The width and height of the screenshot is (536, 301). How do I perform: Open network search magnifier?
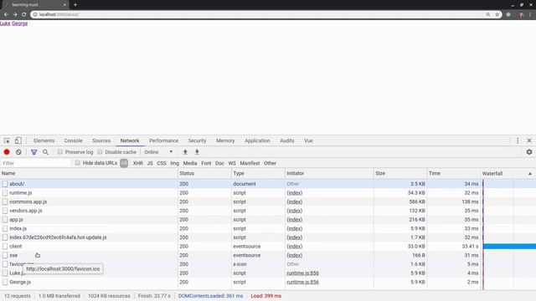tap(45, 152)
